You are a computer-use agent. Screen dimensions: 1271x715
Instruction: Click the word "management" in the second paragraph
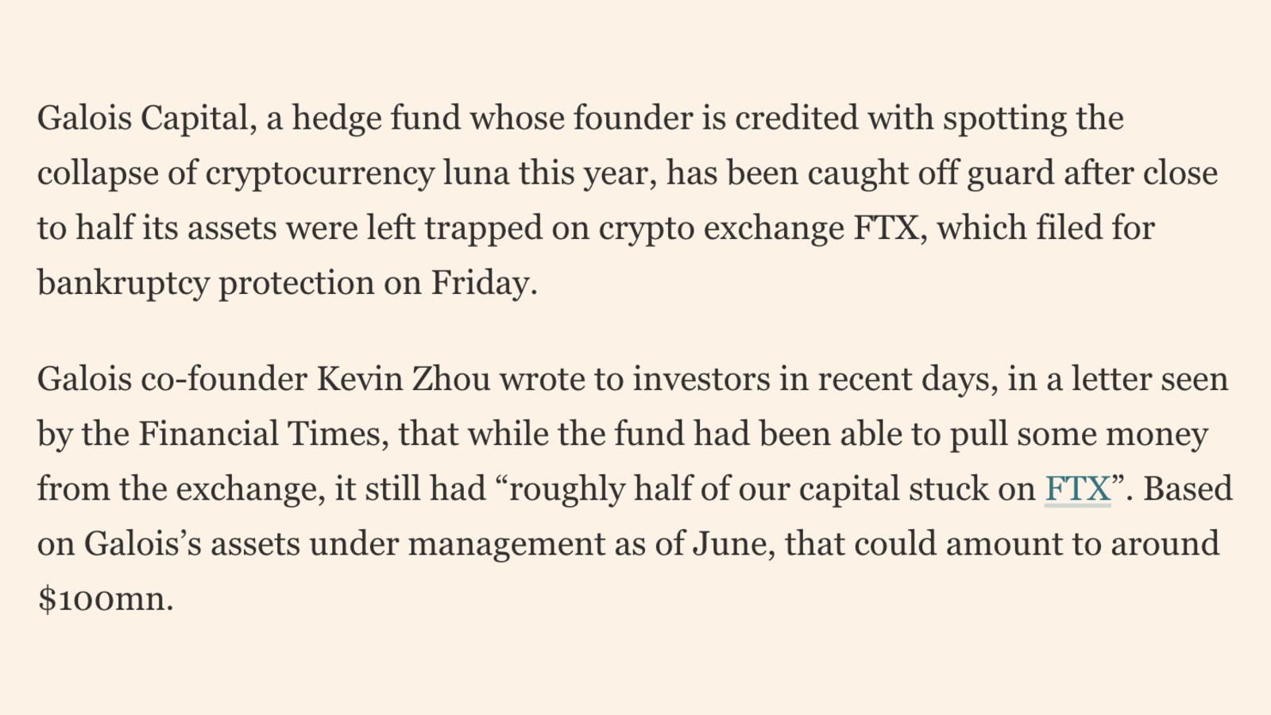tap(507, 543)
